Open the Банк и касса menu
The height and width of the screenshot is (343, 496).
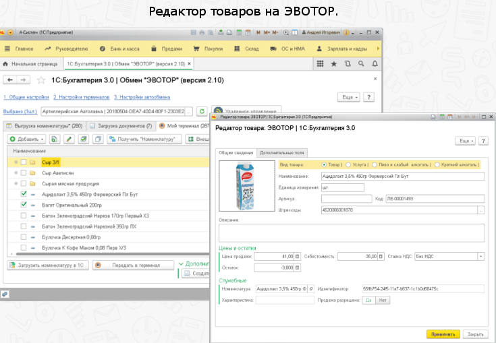(x=125, y=49)
